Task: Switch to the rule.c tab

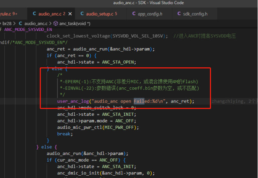Action: pyautogui.click(x=9, y=14)
